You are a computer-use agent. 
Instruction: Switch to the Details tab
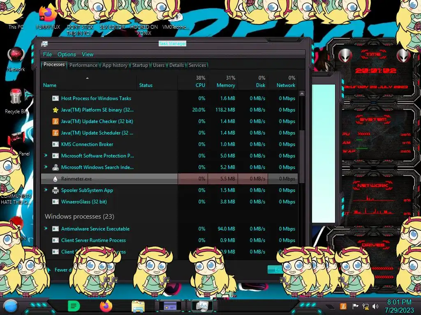[176, 65]
